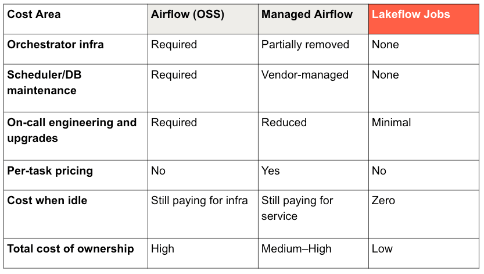
Task: Click the "Managed Airflow" column header
Action: click(x=307, y=14)
